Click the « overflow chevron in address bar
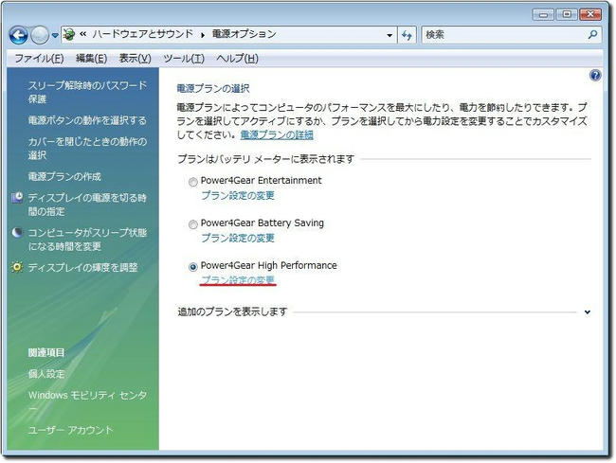 click(82, 34)
